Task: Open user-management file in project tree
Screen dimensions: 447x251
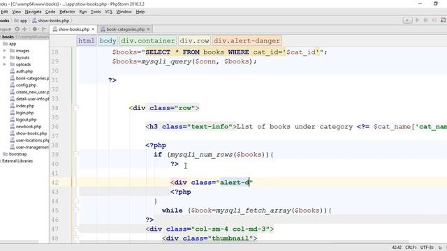Action: point(29,147)
